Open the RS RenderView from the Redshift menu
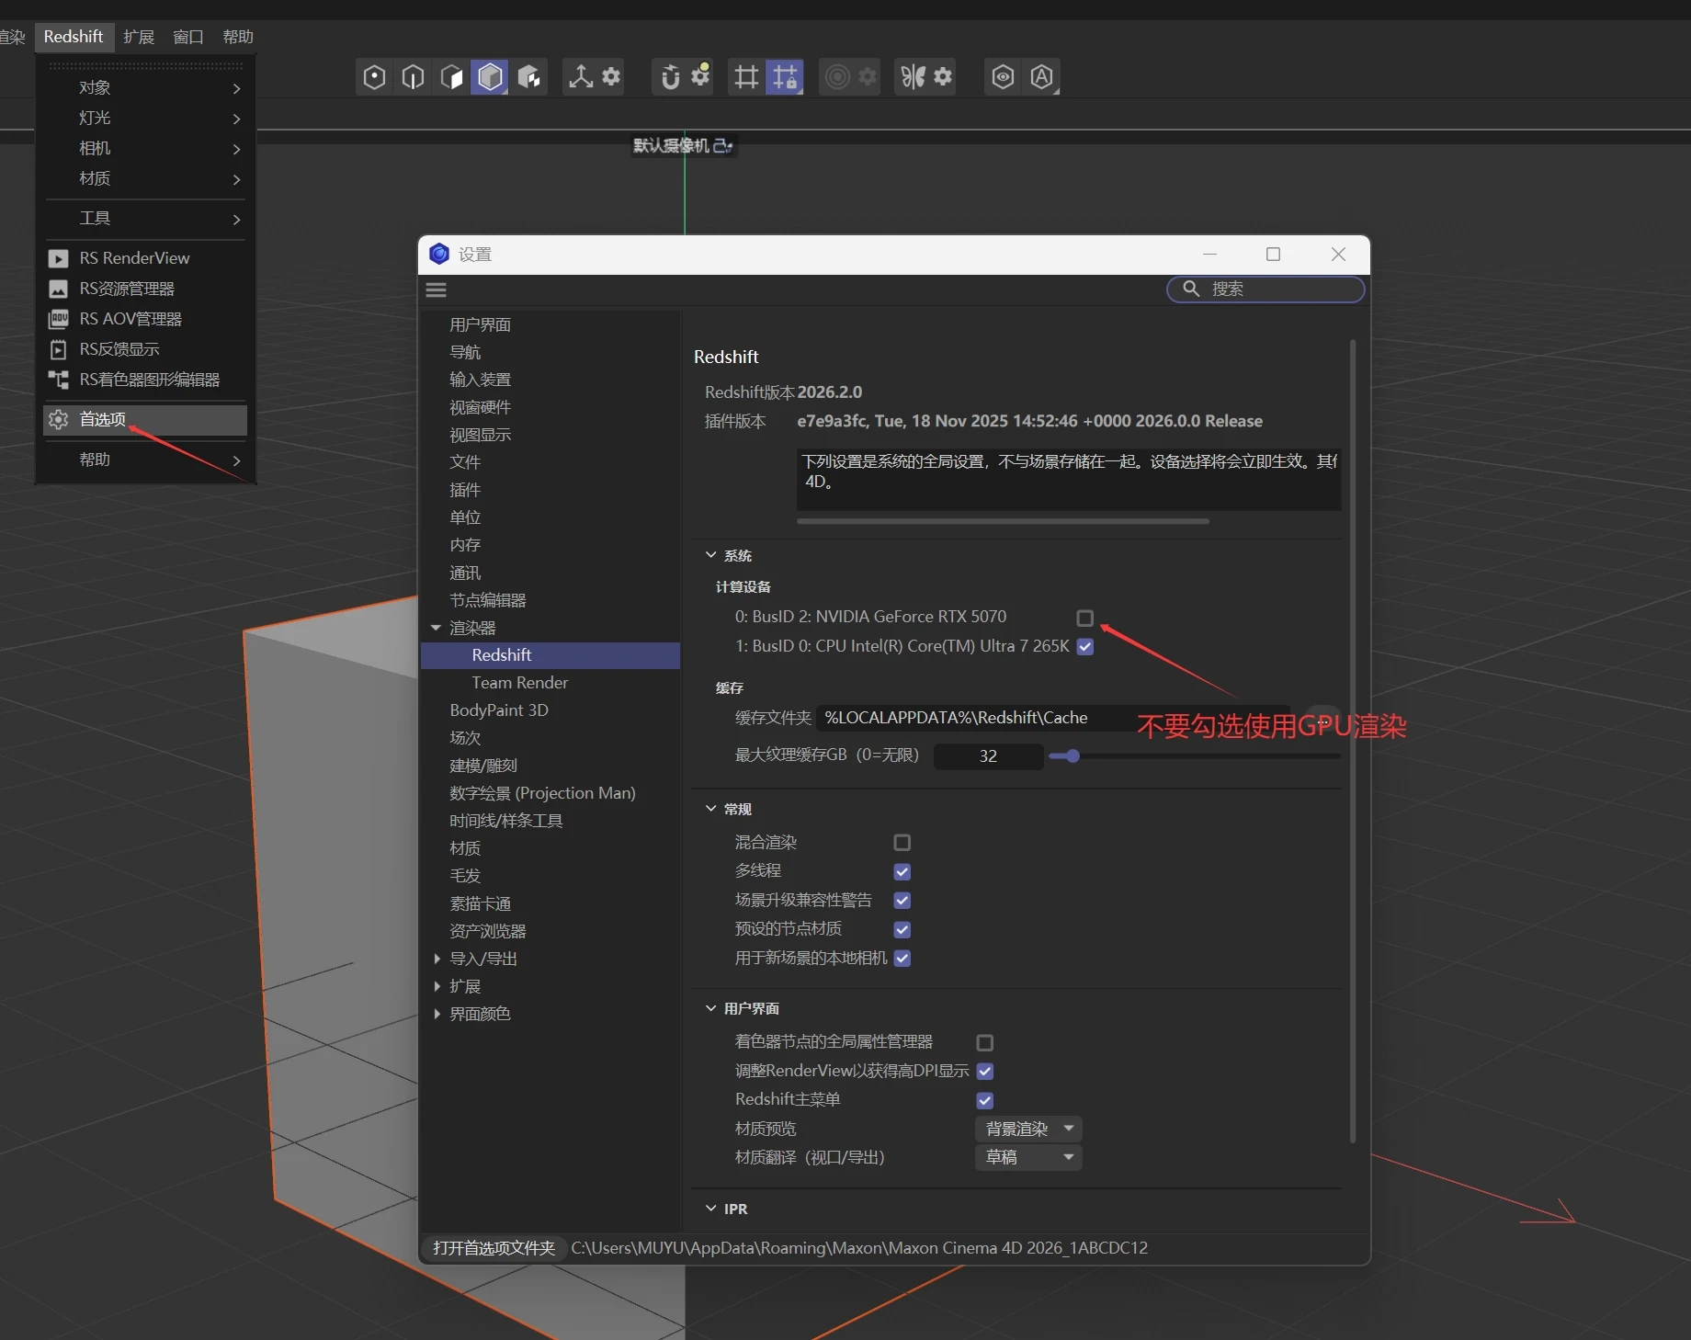The height and width of the screenshot is (1340, 1691). [134, 258]
